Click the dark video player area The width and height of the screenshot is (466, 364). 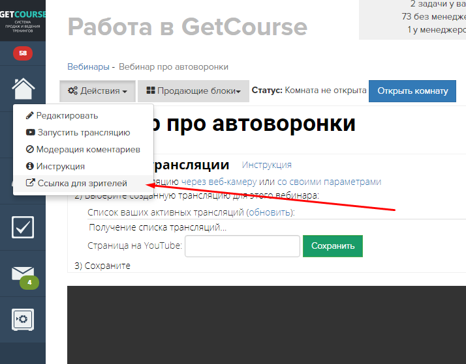pyautogui.click(x=266, y=325)
